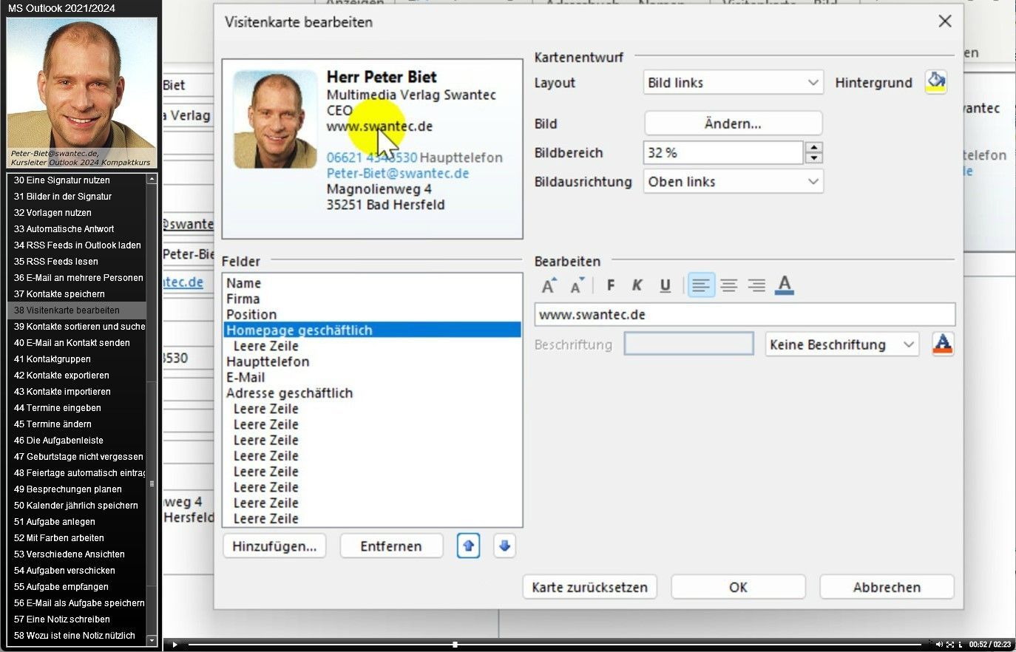Toggle underline formatting (U) button
Viewport: 1016px width, 652px height.
click(665, 285)
